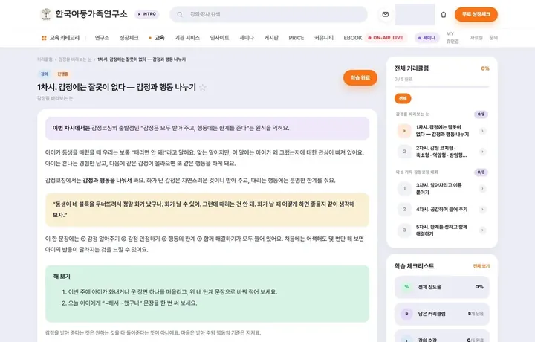Toggle the favorite star beside the lesson title

pyautogui.click(x=203, y=88)
